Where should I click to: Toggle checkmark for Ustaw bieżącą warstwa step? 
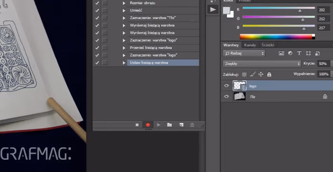coord(97,63)
